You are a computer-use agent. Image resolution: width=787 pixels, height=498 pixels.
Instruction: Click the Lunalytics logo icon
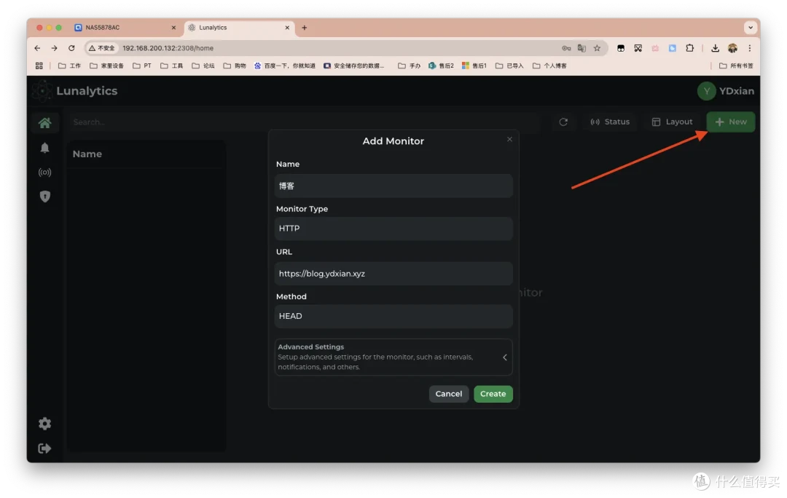tap(42, 91)
